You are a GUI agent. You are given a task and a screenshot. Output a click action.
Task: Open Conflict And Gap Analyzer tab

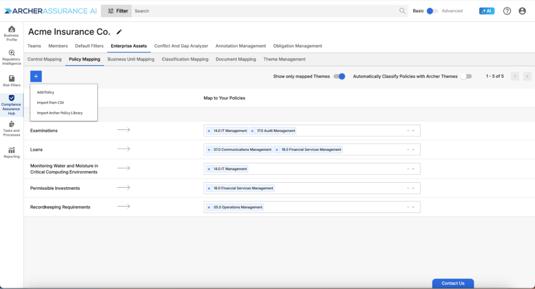181,46
